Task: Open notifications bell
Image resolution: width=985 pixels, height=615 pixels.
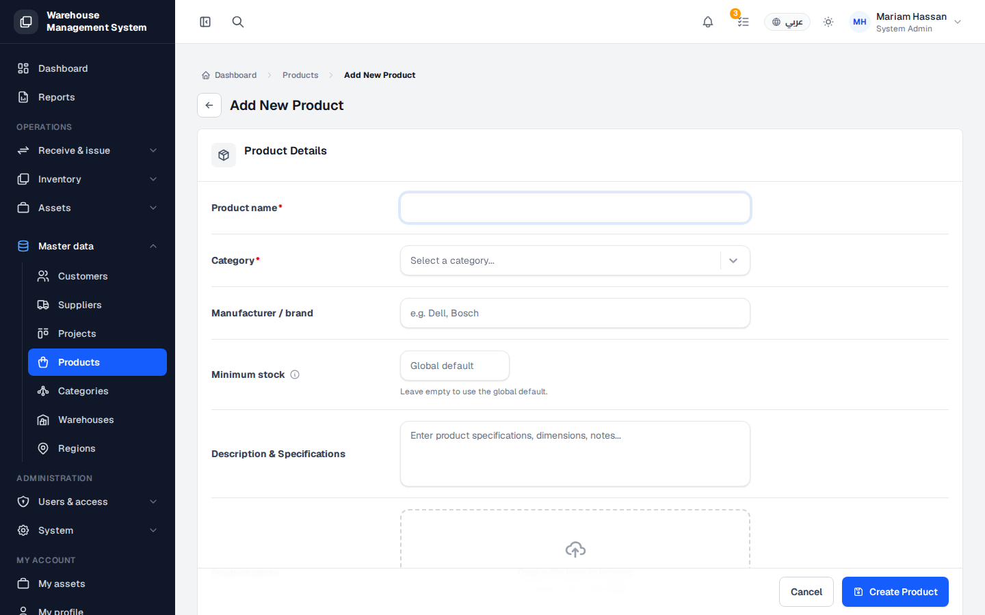Action: (x=708, y=22)
